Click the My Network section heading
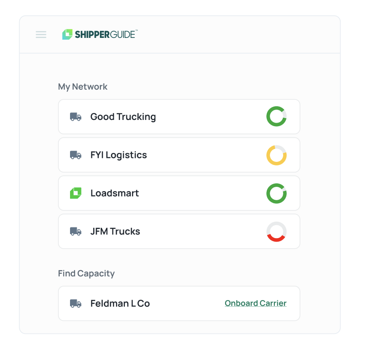The image size is (380, 346). [83, 86]
